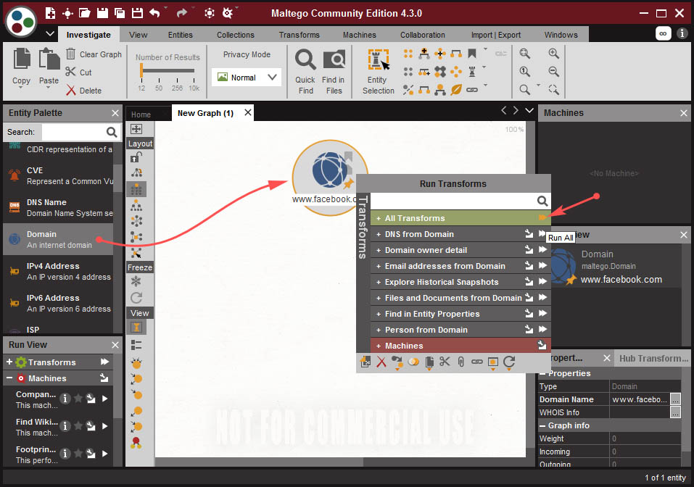694x487 pixels.
Task: Click the Number of Results slider handle
Action: click(x=141, y=70)
